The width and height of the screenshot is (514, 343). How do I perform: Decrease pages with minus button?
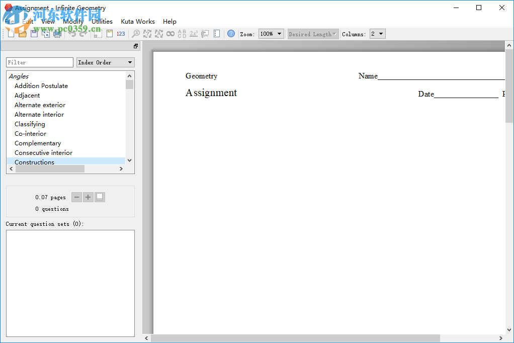(76, 197)
